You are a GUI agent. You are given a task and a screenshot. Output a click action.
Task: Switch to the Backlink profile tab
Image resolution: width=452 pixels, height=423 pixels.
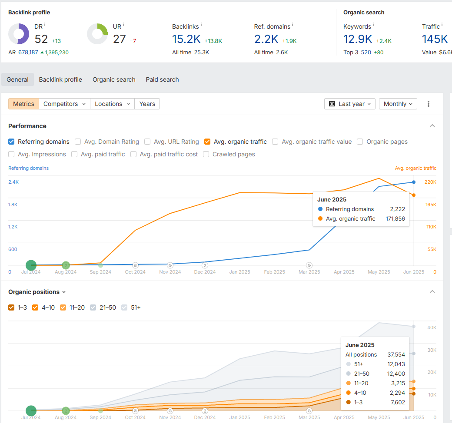pos(60,79)
